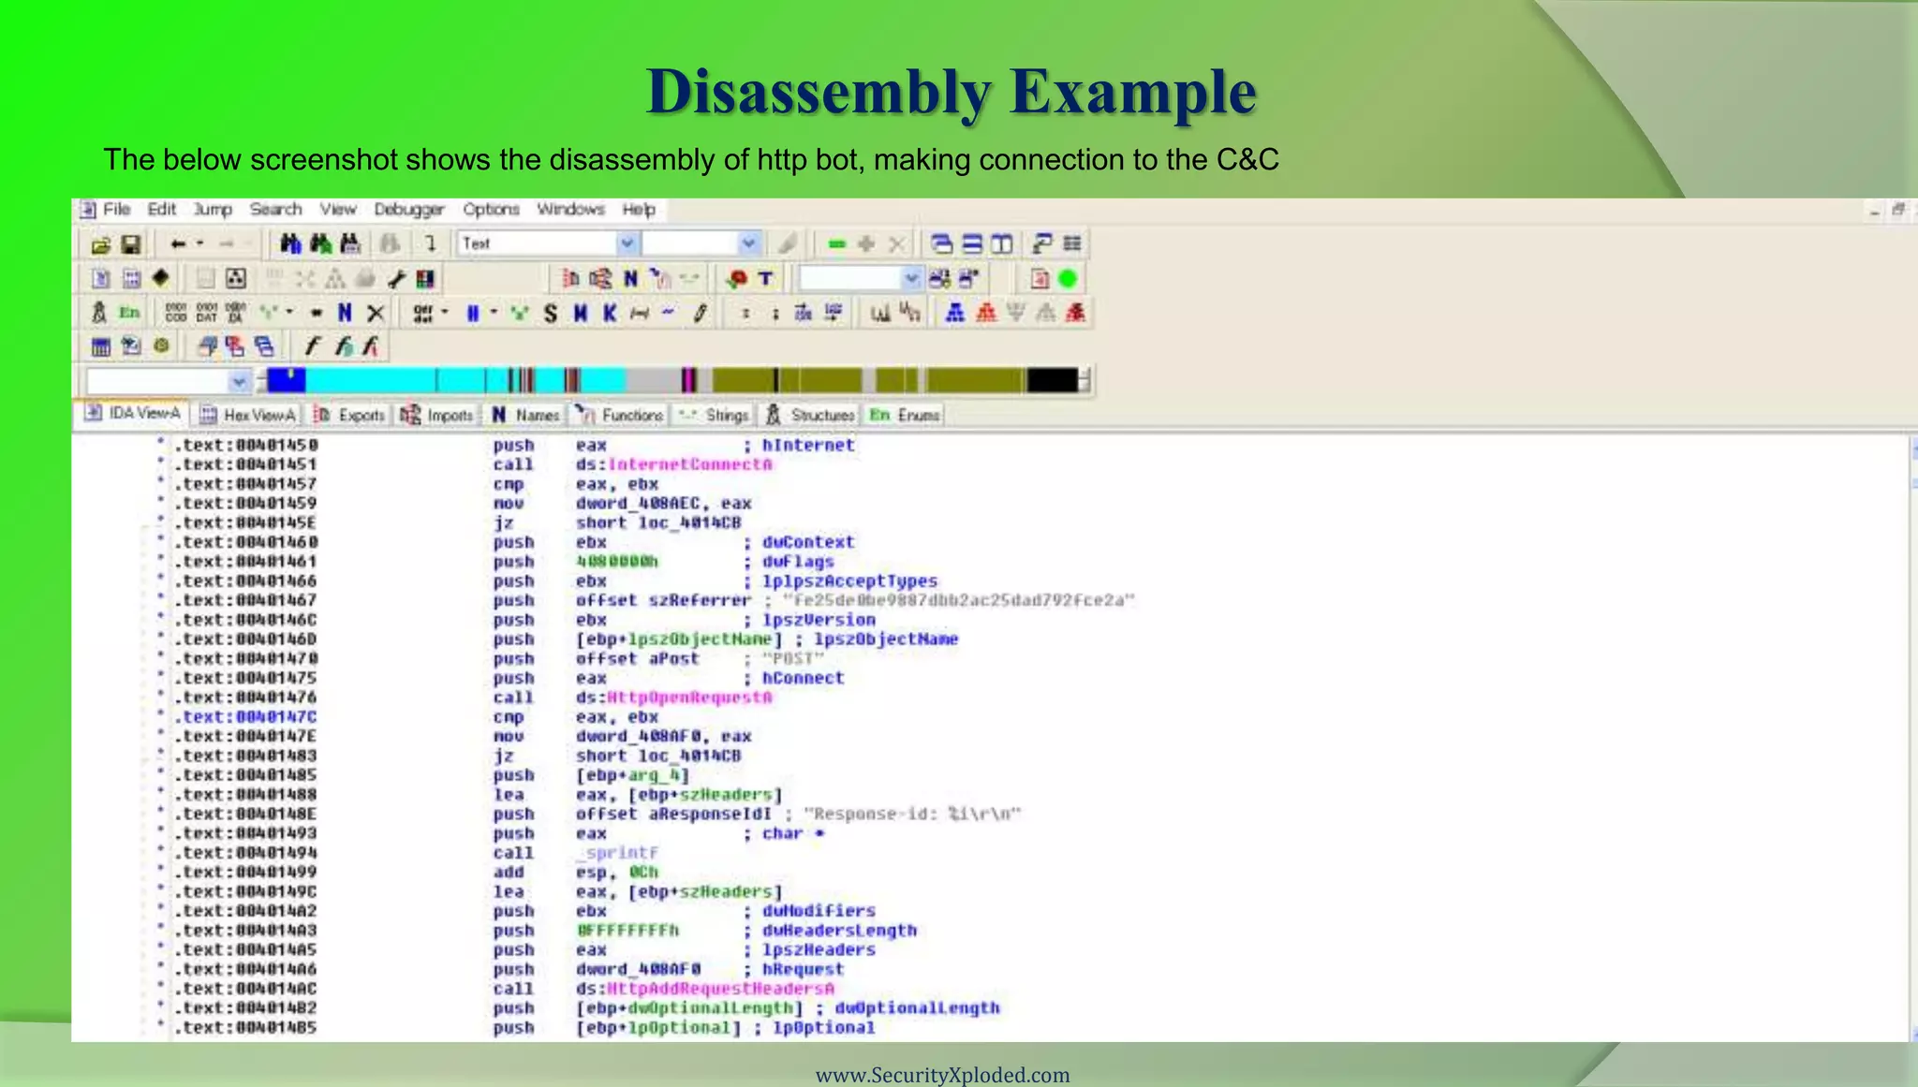Open the Search menu
The height and width of the screenshot is (1087, 1918).
[275, 209]
